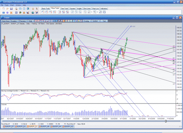The height and width of the screenshot is (133, 183).
Task: Select the ellipse shape price tool
Action: tap(104, 12)
